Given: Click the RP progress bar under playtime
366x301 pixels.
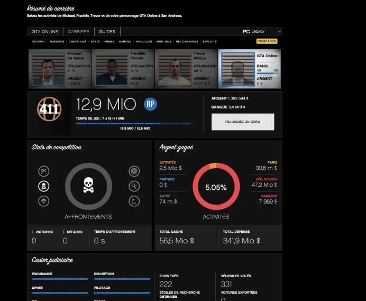Looking at the screenshot, I should (133, 124).
